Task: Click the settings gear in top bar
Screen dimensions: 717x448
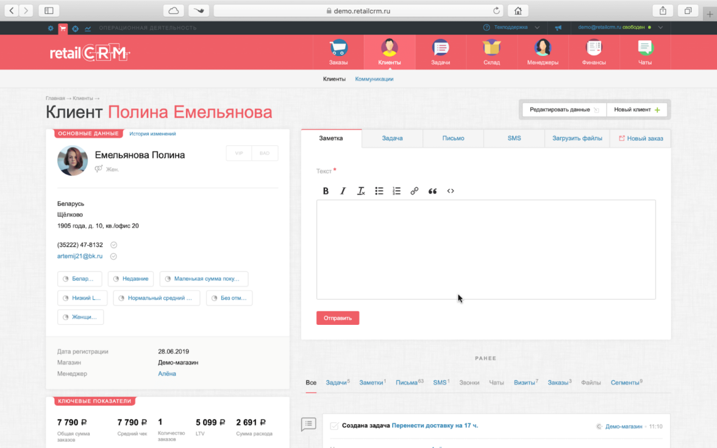Action: click(51, 28)
